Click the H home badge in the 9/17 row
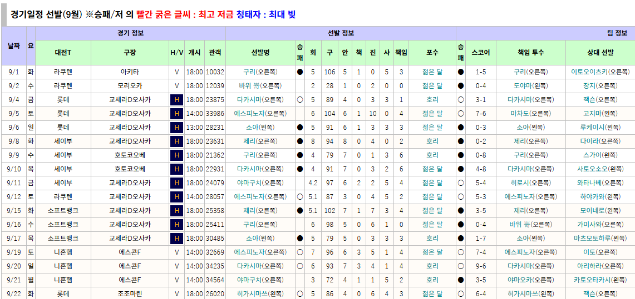This screenshot has height=299, width=635. 176,239
